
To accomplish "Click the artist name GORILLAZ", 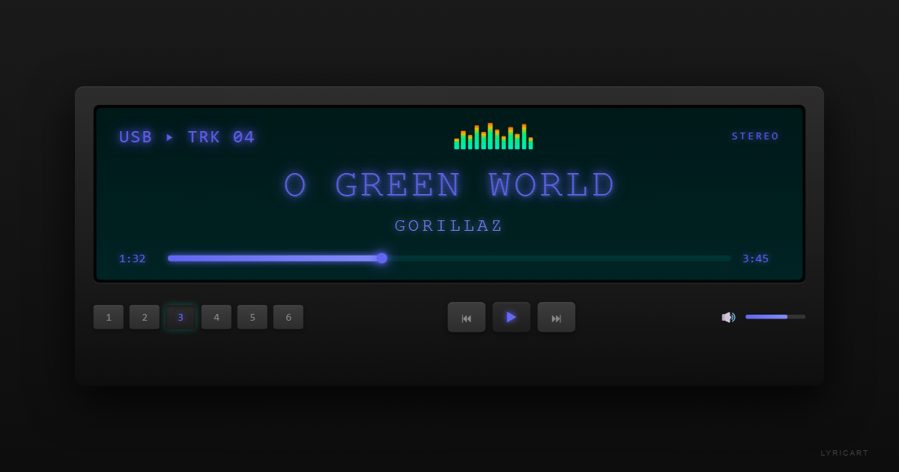I will (448, 226).
